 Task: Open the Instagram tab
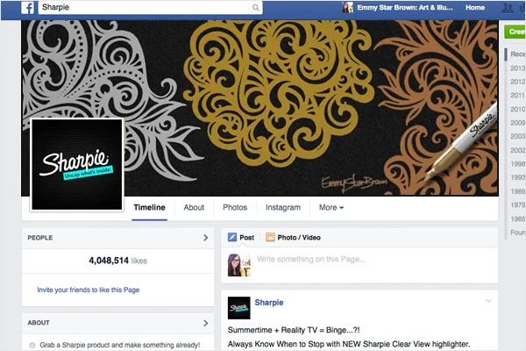pos(283,208)
